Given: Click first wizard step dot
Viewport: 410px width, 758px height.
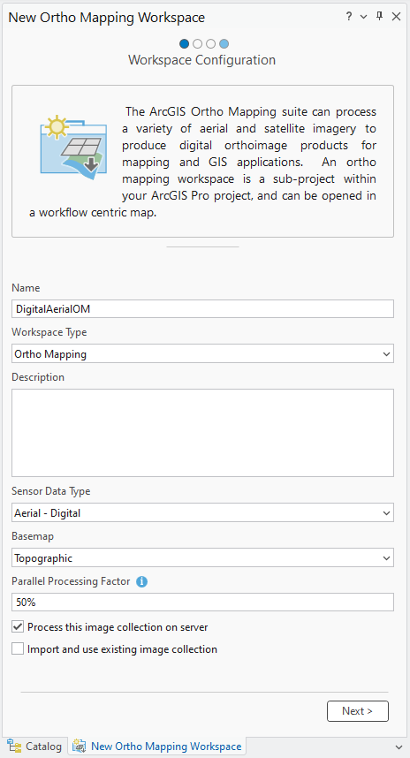Looking at the screenshot, I should pyautogui.click(x=184, y=44).
